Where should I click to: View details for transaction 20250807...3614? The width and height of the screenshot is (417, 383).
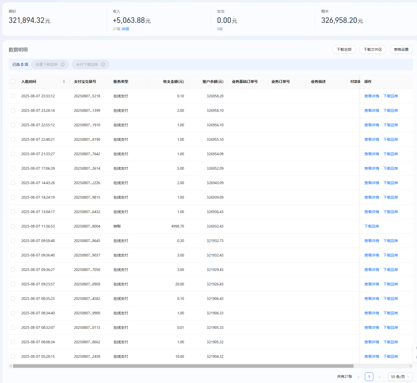coord(372,168)
